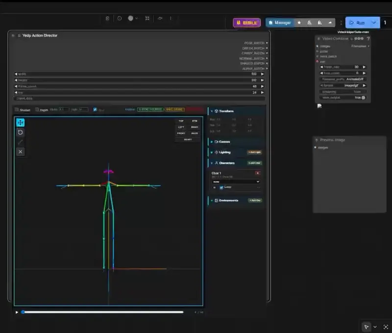Open the Manager button
392x333 pixels.
280,23
